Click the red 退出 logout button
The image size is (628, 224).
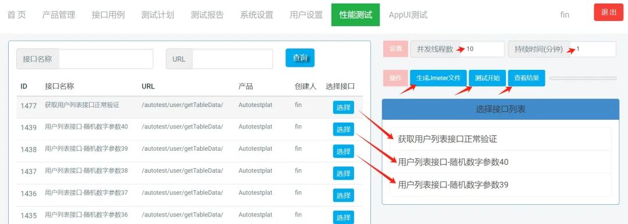(x=609, y=12)
